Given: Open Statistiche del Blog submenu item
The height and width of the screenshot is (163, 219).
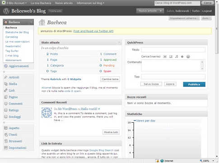Looking at the screenshot, I should [17, 32].
